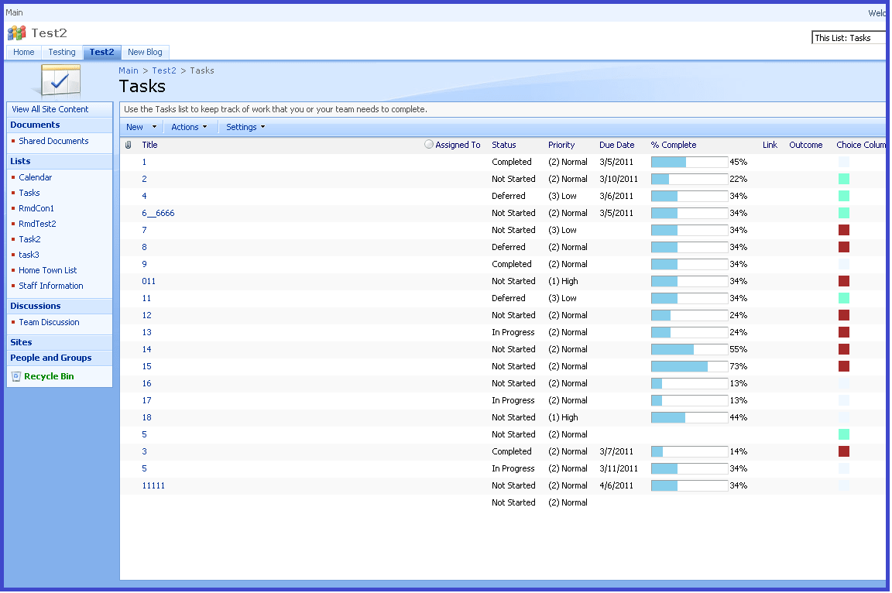Click the Tasks page title heading
The width and height of the screenshot is (892, 593).
click(142, 87)
